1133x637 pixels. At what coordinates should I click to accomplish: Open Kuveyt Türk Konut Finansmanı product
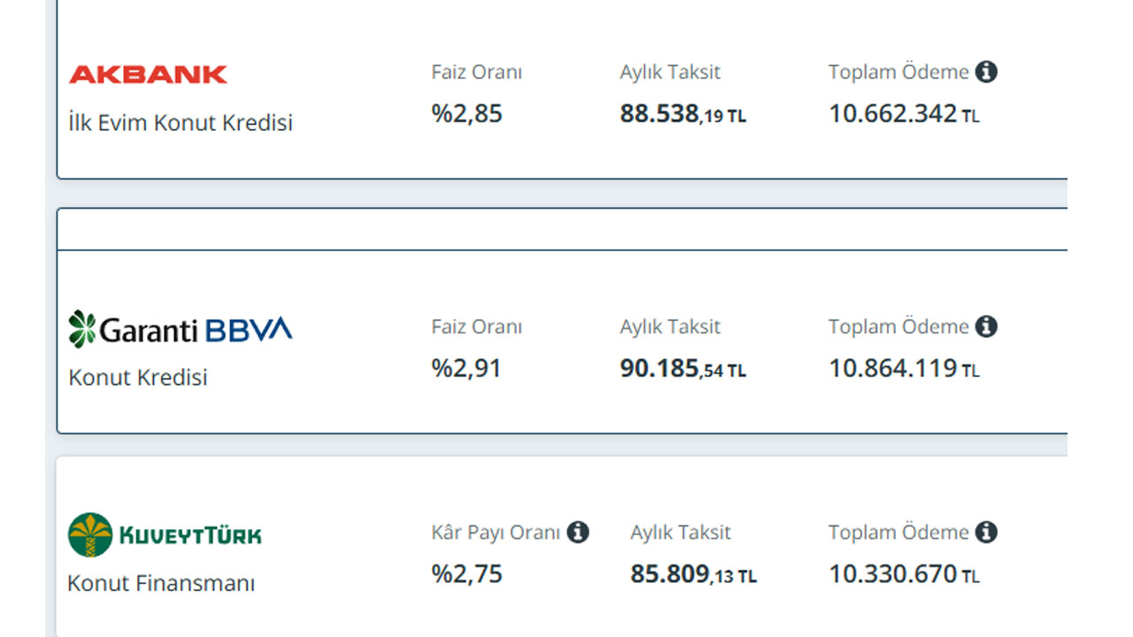click(161, 584)
